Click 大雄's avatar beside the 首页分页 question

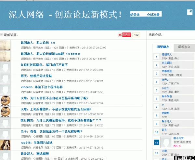(x=5, y=100)
